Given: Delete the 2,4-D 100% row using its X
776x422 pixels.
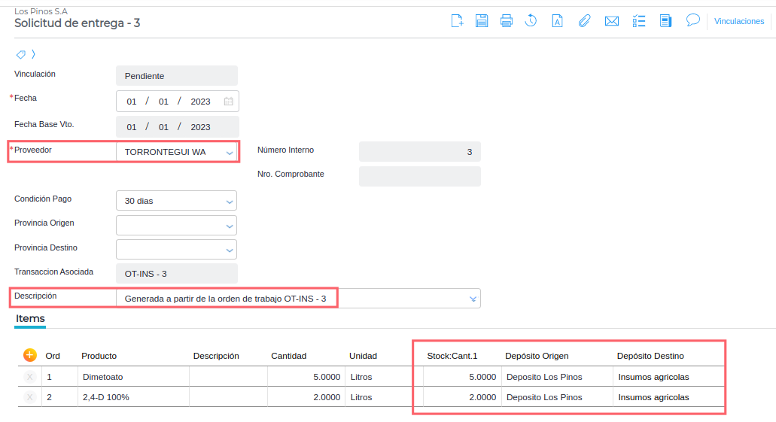Looking at the screenshot, I should point(30,397).
